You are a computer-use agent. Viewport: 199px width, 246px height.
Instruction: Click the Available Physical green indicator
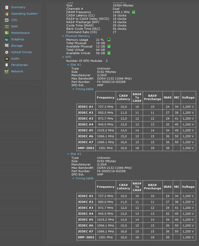click(x=109, y=46)
